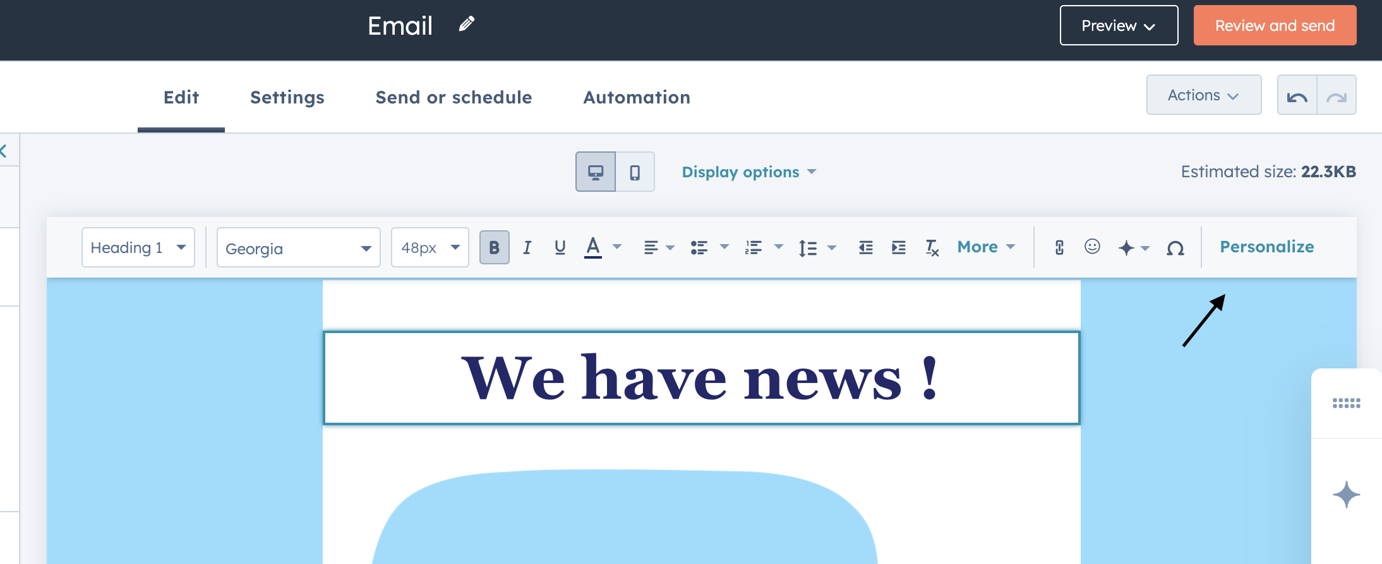The image size is (1382, 564).
Task: Insert a special character (omega)
Action: click(1175, 248)
